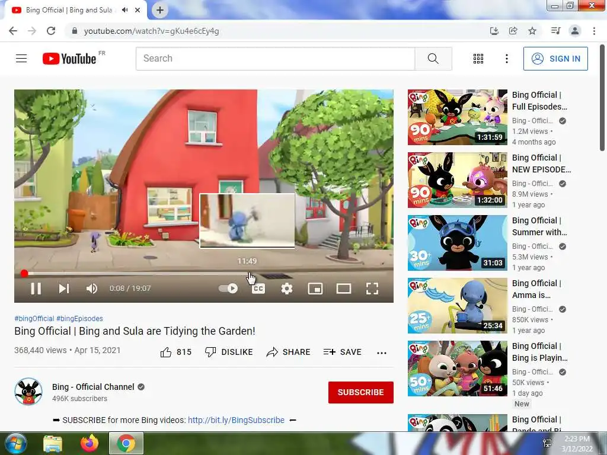Click Chrome taskbar button
The height and width of the screenshot is (455, 607).
(x=126, y=443)
